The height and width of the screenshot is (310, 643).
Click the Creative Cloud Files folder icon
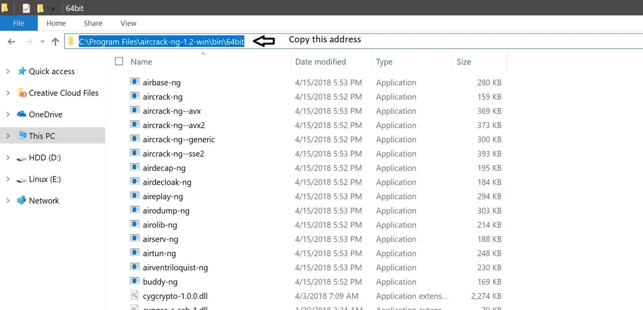tap(22, 93)
